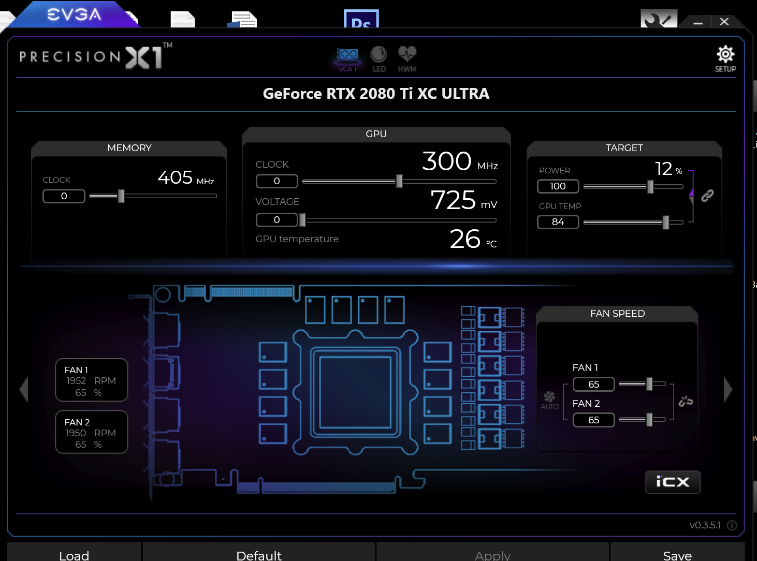Click the Load profile button
Viewport: 757px width, 561px height.
pyautogui.click(x=74, y=553)
